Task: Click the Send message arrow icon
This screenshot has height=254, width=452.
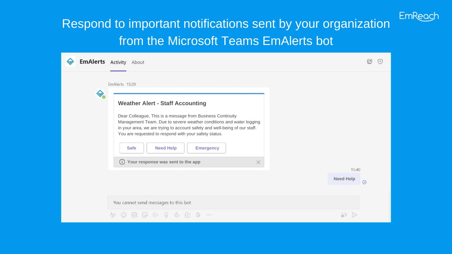Action: tap(354, 215)
